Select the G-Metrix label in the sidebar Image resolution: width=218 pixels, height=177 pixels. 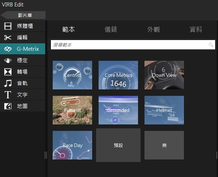tap(28, 49)
